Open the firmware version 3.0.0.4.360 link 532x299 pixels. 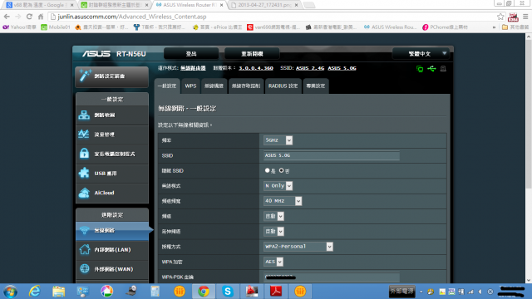pos(256,68)
